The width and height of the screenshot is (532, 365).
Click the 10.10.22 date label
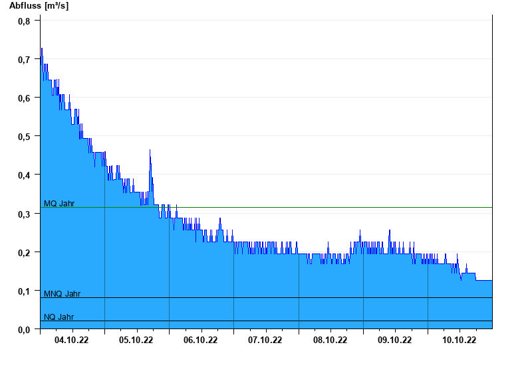[459, 340]
